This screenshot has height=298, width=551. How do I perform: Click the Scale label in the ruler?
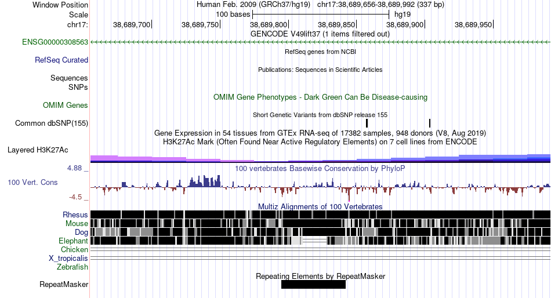[78, 14]
